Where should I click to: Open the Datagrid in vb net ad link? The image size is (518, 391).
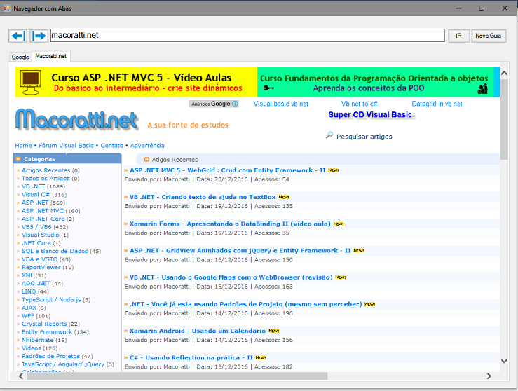point(437,104)
